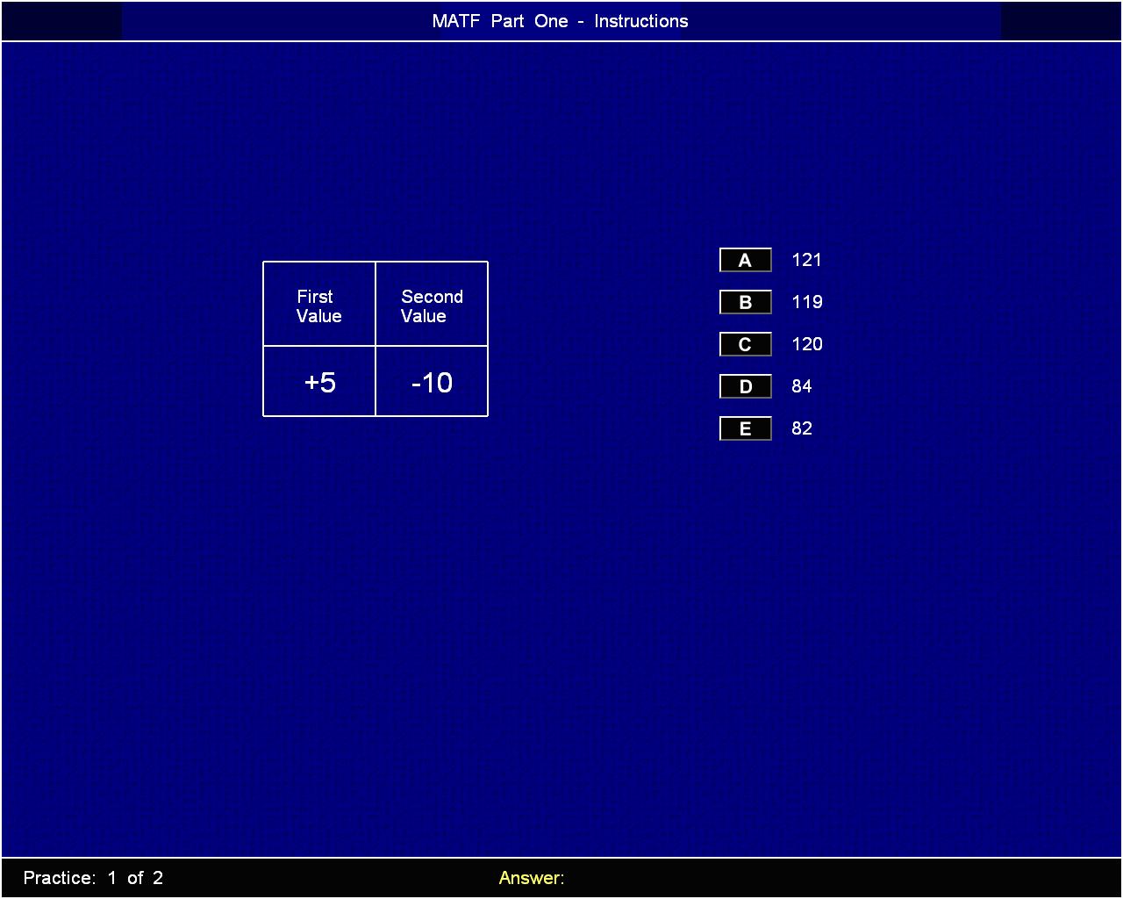
Task: Click the dark right title bar block
Action: pos(1061,21)
